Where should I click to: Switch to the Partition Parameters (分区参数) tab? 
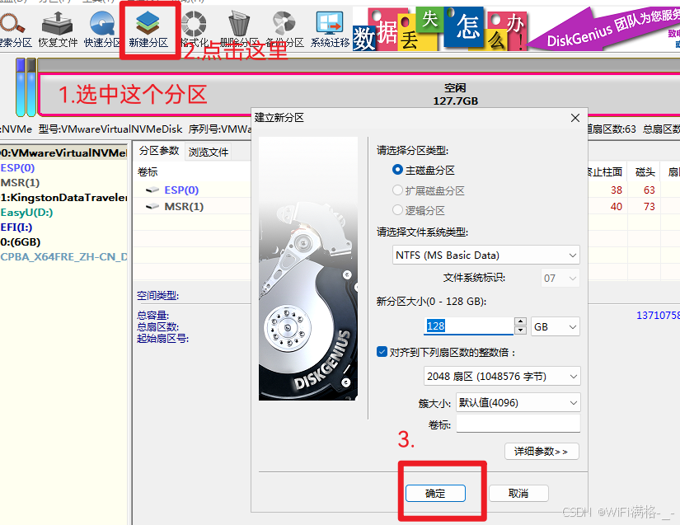point(159,151)
